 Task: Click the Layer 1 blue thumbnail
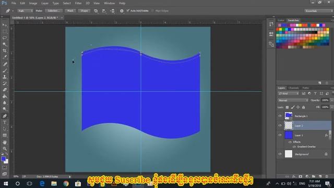[289, 135]
